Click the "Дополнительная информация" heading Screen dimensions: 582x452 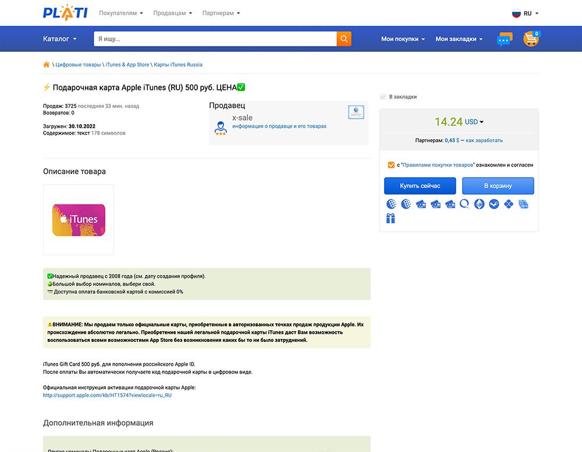[98, 423]
